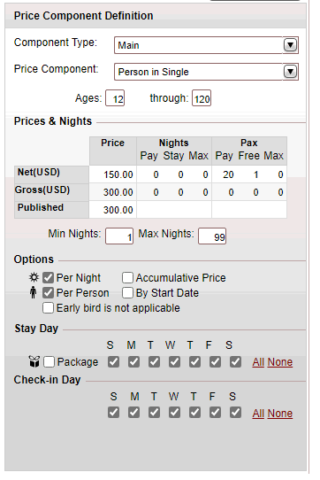Click the All link for Stay Day

tap(258, 362)
